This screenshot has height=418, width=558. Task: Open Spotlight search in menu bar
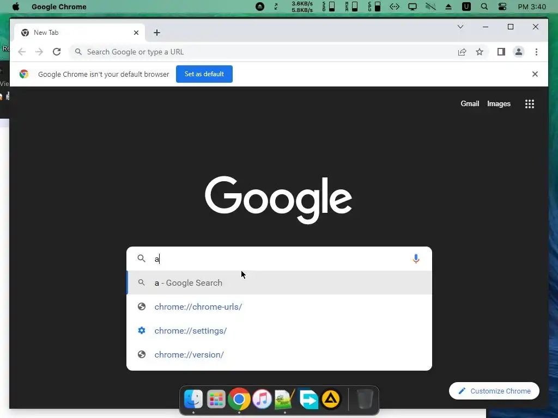(484, 7)
